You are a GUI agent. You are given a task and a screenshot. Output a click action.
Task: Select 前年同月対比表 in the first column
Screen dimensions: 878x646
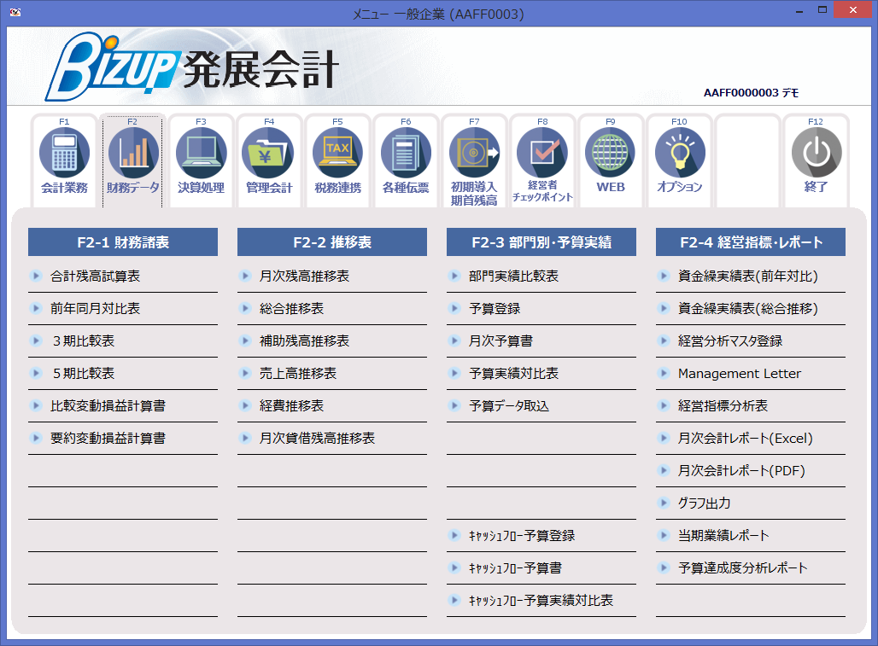point(94,308)
